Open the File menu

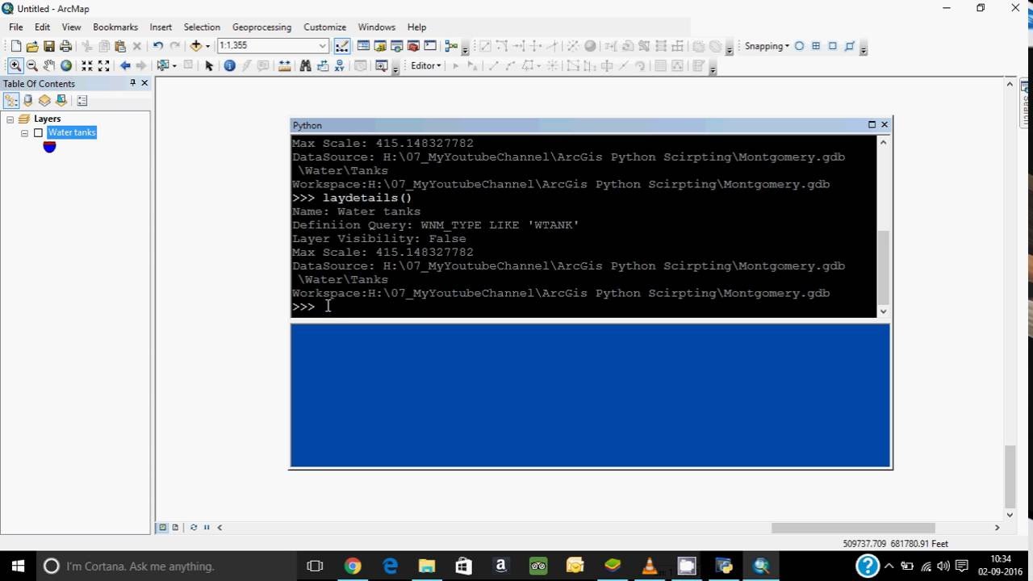pyautogui.click(x=16, y=27)
